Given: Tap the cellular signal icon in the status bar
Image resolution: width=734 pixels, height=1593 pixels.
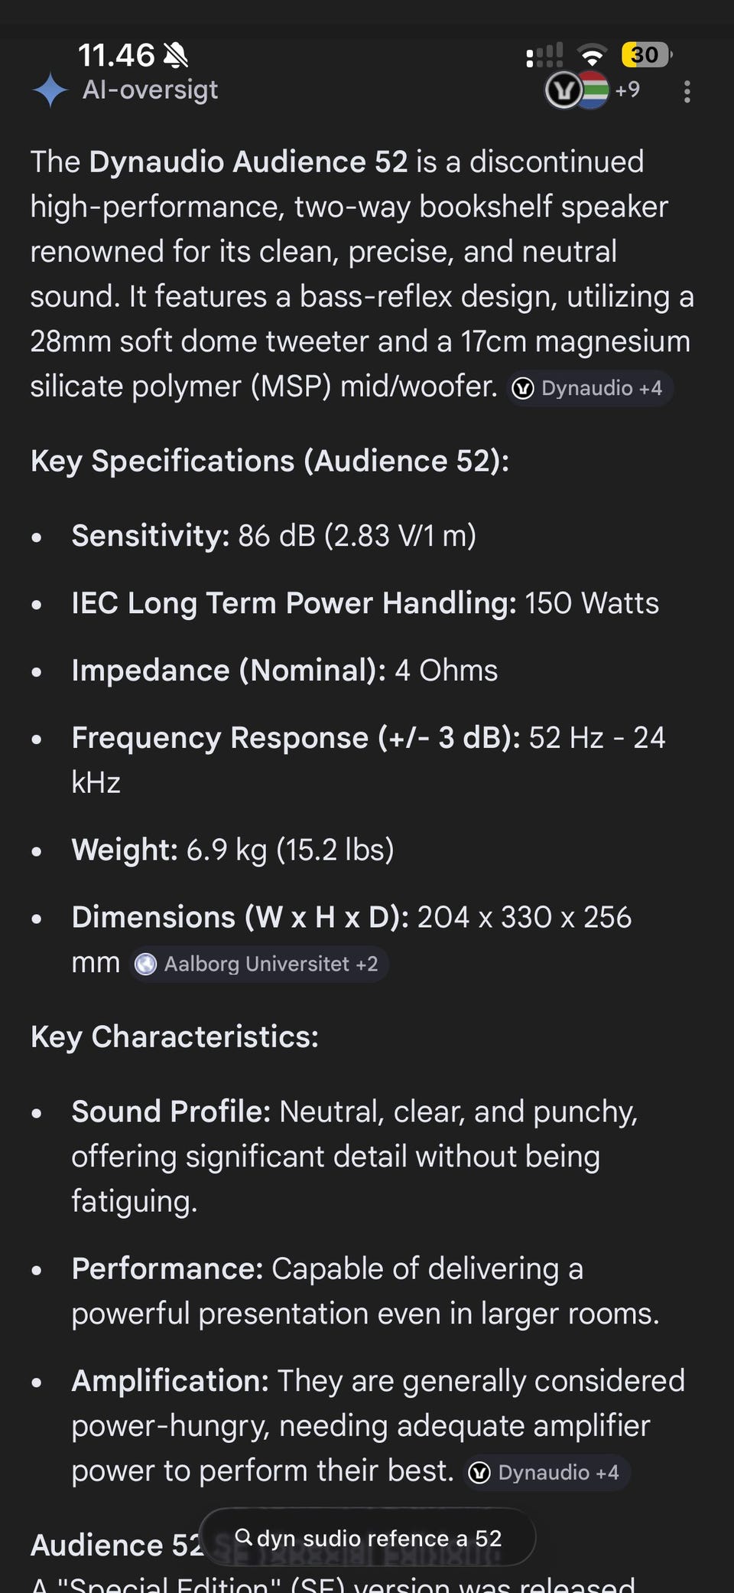Looking at the screenshot, I should (x=544, y=55).
